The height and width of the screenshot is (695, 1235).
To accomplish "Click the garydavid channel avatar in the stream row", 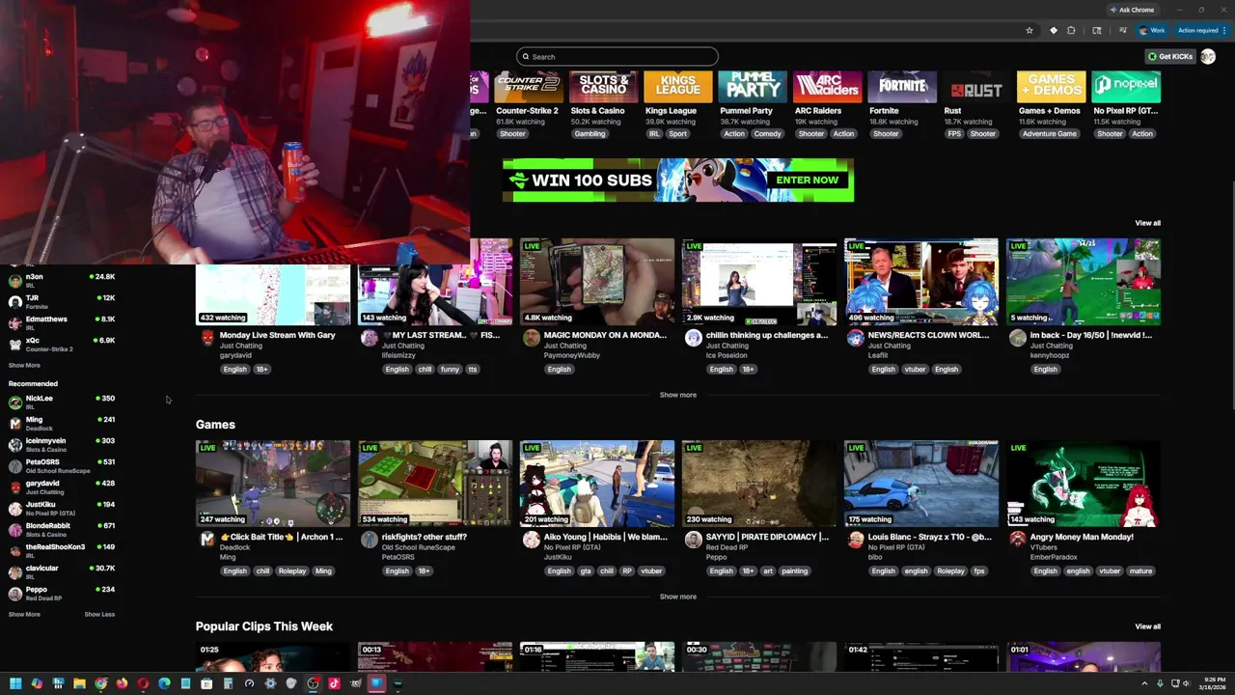I will (207, 338).
